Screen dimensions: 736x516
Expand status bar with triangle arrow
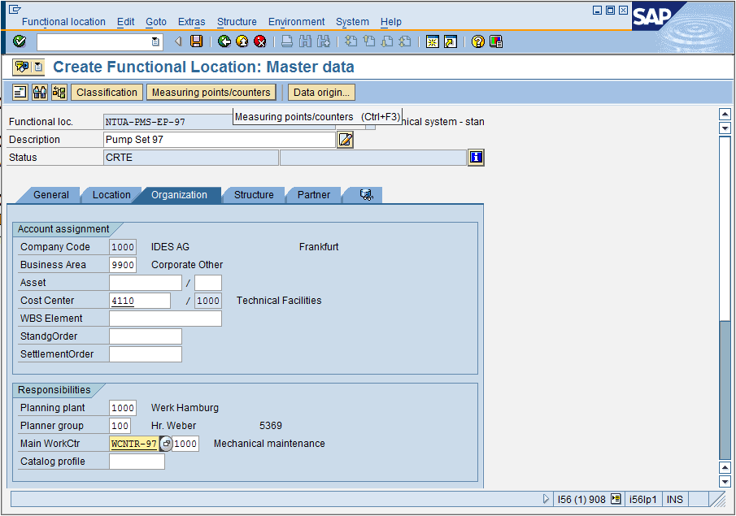click(x=546, y=499)
